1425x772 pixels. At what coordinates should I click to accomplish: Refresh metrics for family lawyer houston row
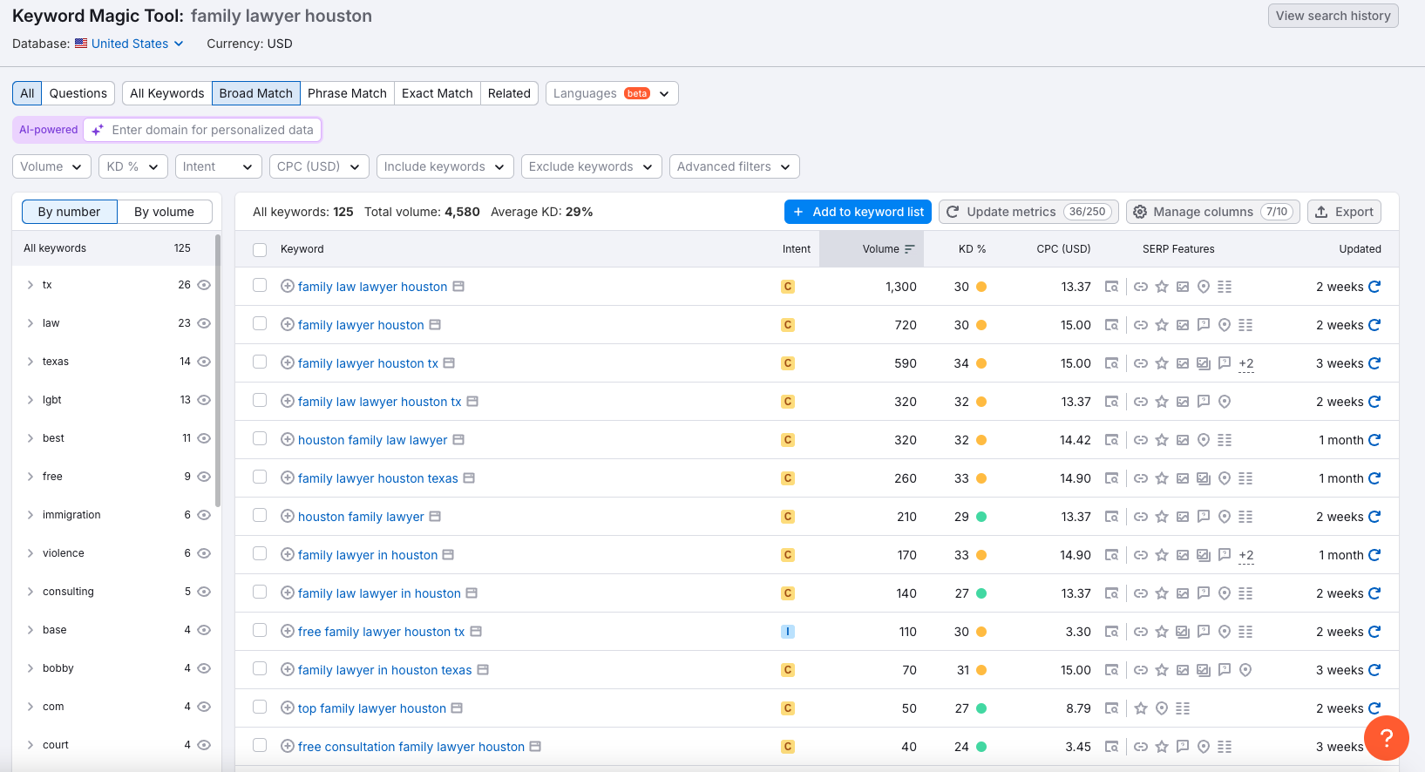click(1374, 325)
